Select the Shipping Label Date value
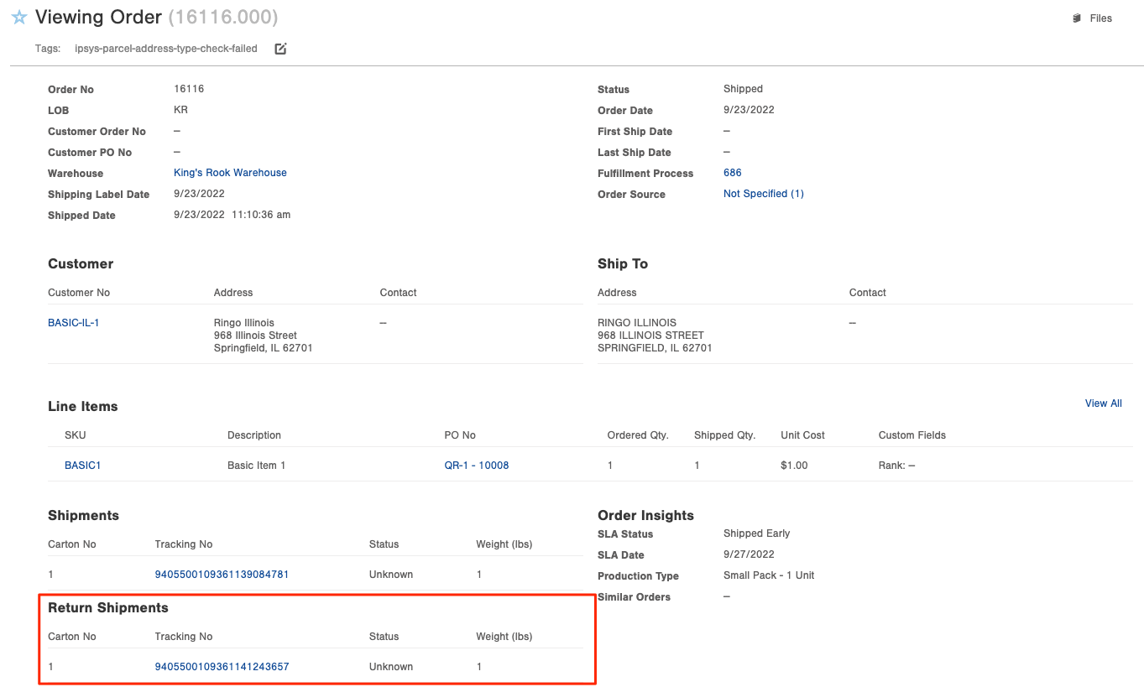1144x687 pixels. coord(199,194)
